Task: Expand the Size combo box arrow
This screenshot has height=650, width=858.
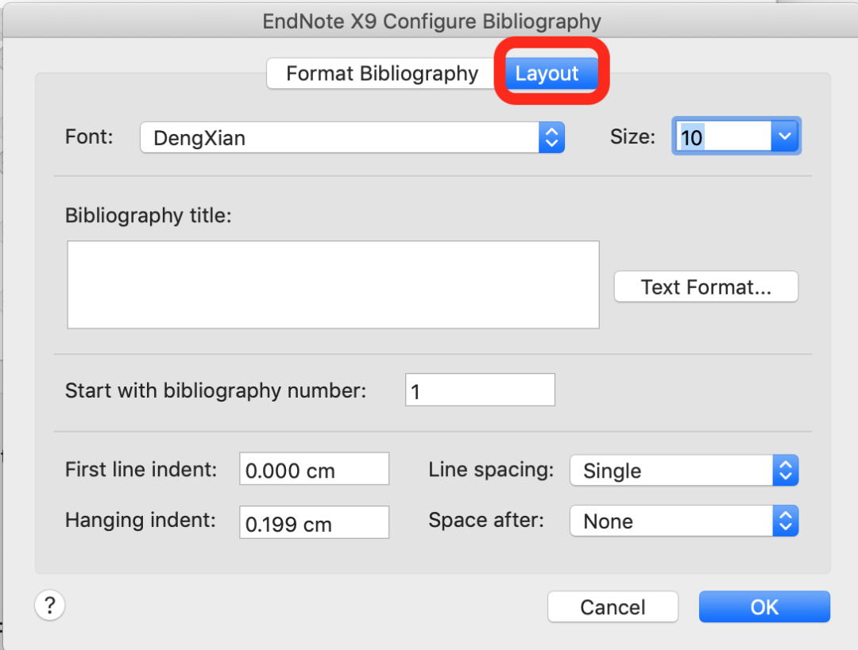Action: pos(785,137)
